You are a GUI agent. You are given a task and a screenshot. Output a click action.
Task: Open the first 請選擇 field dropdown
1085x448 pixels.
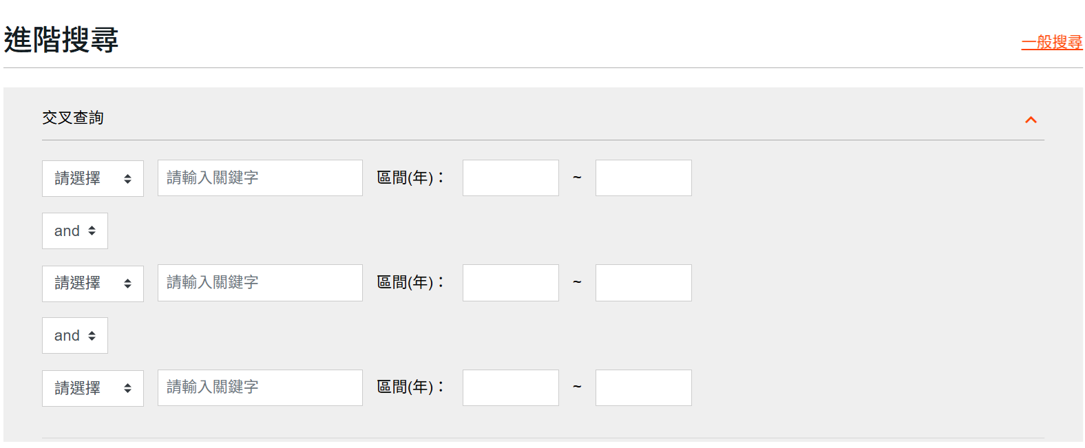coord(93,179)
